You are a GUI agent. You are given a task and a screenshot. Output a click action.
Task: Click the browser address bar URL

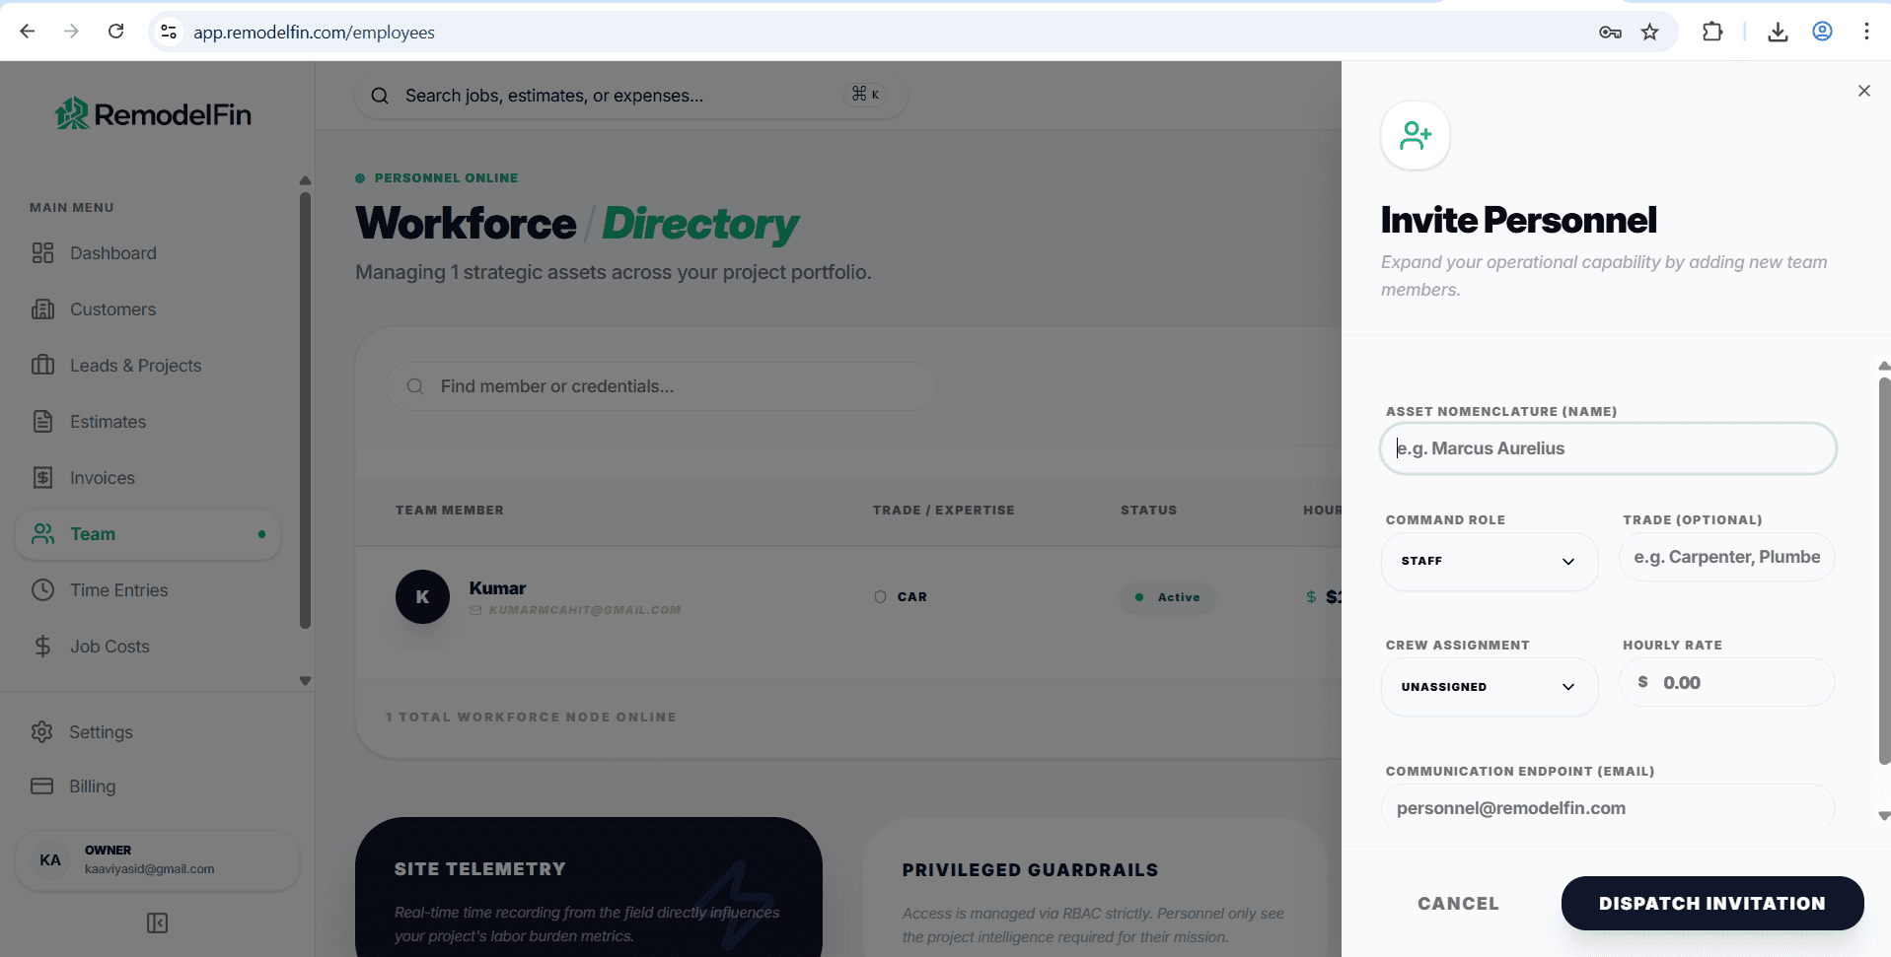[x=314, y=33]
